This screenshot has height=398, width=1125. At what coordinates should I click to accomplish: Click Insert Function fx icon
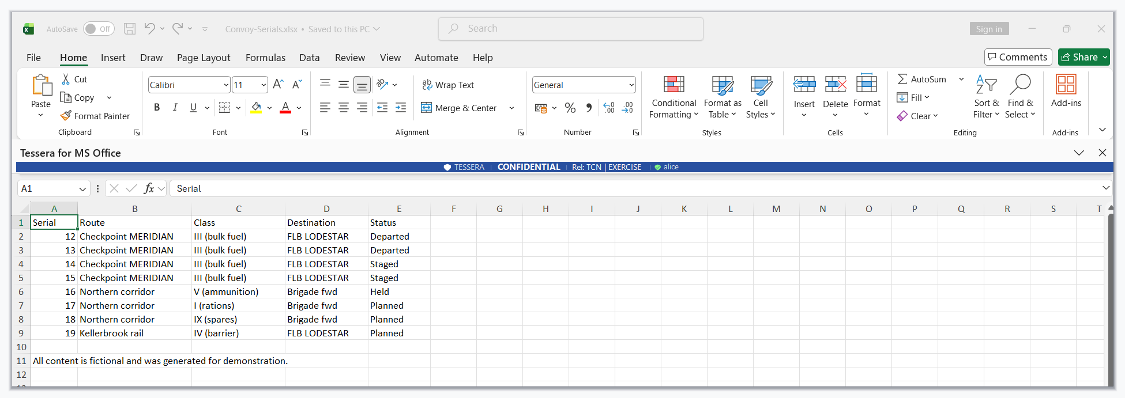point(149,188)
